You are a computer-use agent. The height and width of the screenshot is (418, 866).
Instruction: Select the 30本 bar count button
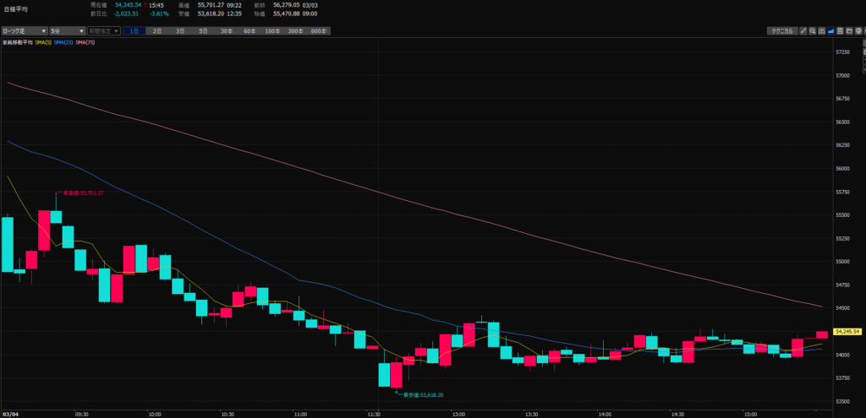227,30
